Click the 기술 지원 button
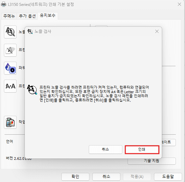 point(152,161)
